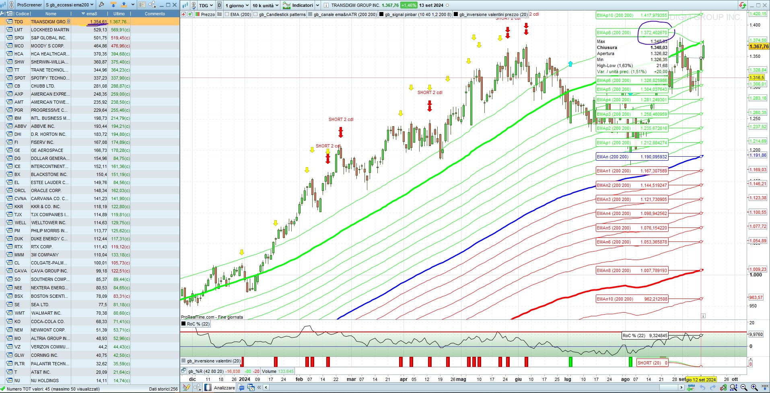This screenshot has width=770, height=393.
Task: Expand the dropdown arrow after upload icon
Action: pyautogui.click(x=133, y=5)
